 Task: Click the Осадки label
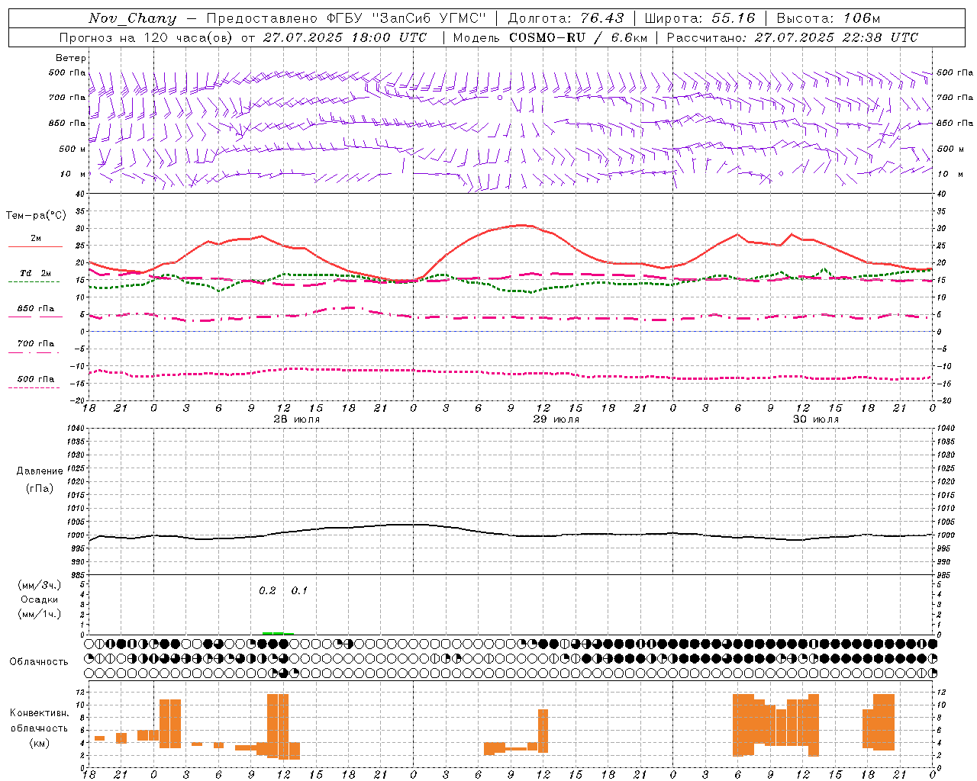click(40, 599)
